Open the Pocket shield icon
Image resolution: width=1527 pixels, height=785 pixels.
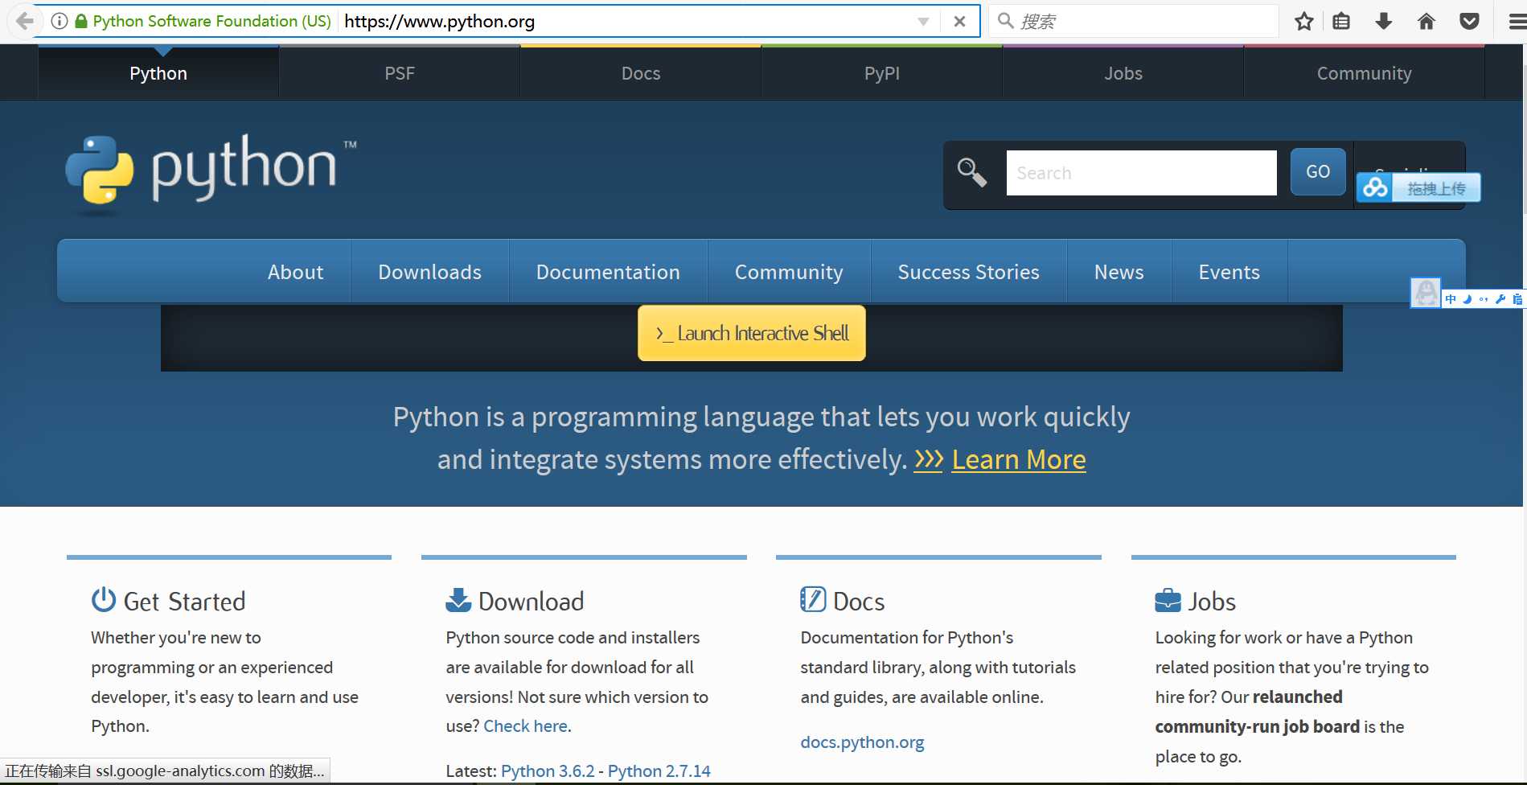pyautogui.click(x=1469, y=22)
